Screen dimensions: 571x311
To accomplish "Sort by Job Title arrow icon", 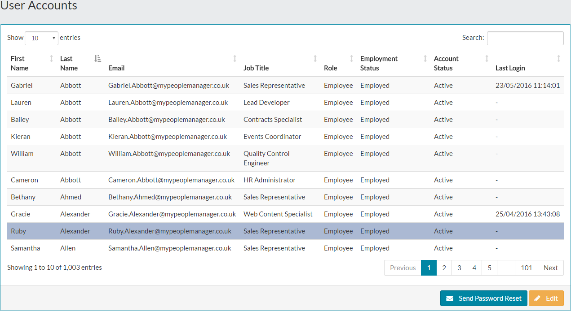I will (x=315, y=59).
